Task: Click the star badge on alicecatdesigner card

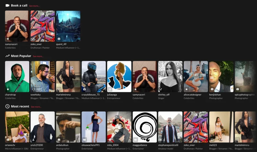Action: (187, 89)
